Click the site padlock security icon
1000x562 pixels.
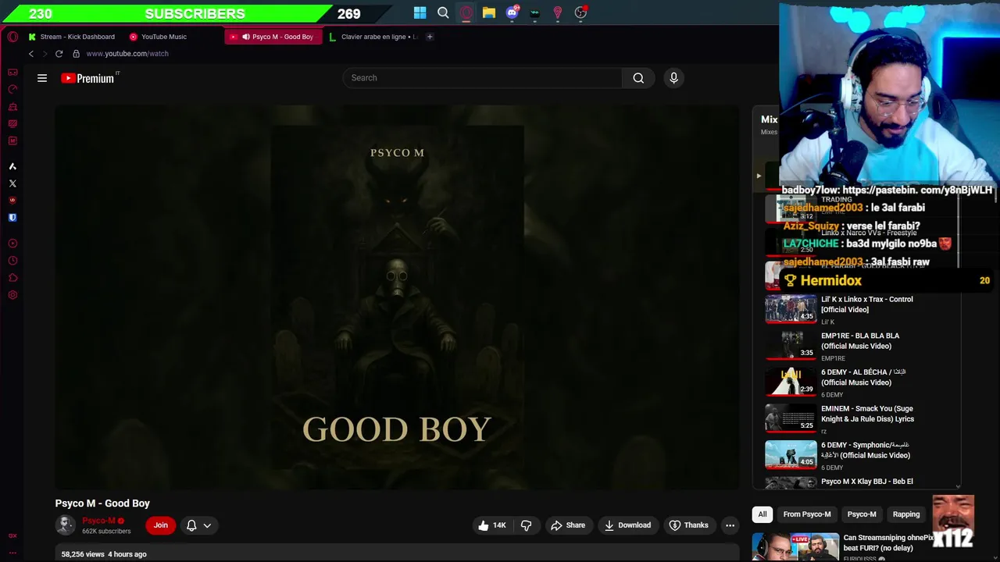(x=76, y=54)
